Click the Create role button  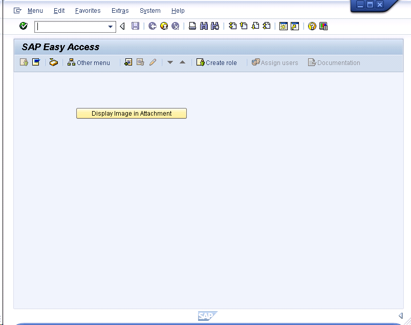click(x=217, y=62)
